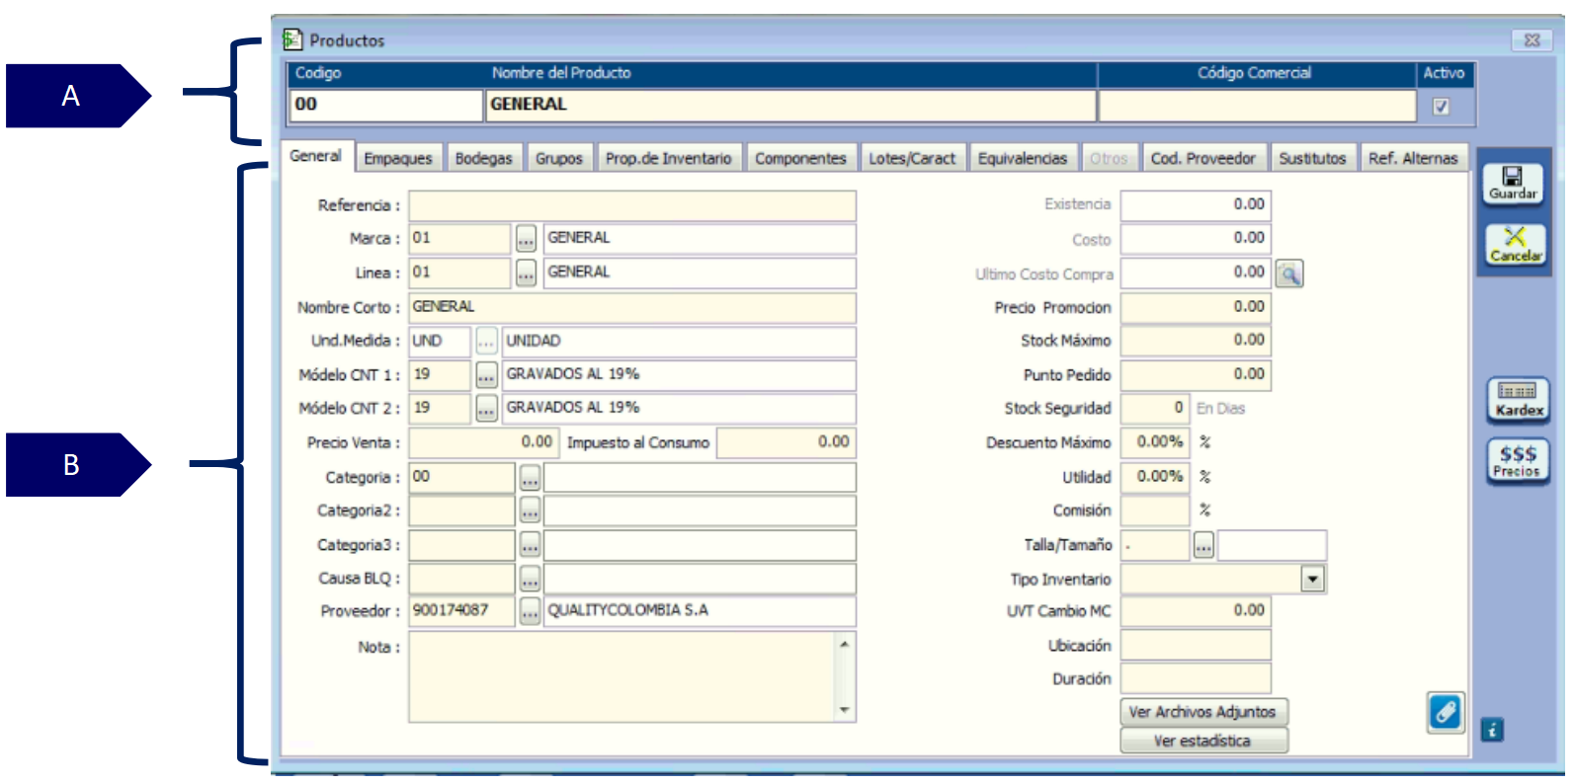
Task: Click Ver estadística button
Action: point(1203,741)
